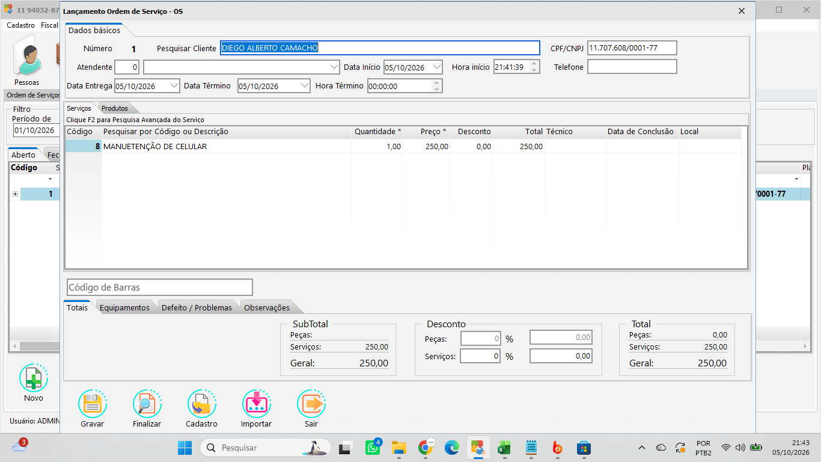The width and height of the screenshot is (821, 462).
Task: Open the Windows Start menu
Action: [185, 448]
